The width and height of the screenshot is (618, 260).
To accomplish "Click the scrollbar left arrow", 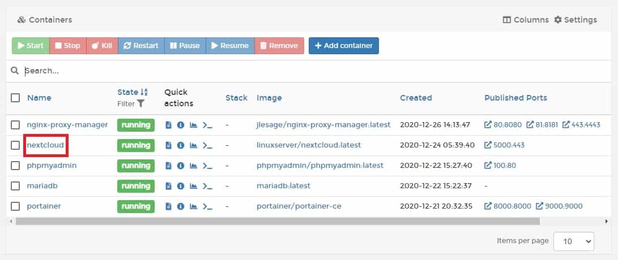I will pyautogui.click(x=11, y=222).
